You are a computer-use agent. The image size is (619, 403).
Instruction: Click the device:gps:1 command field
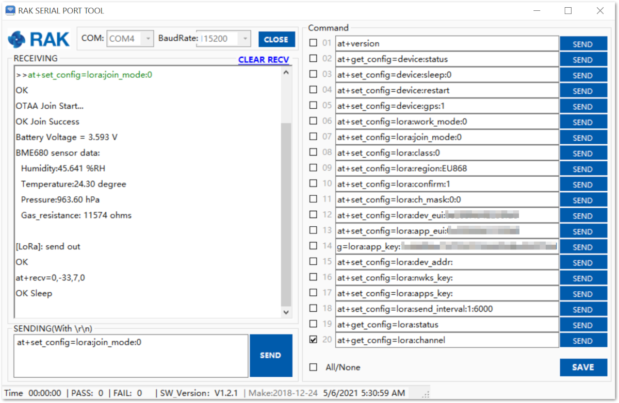pos(447,106)
